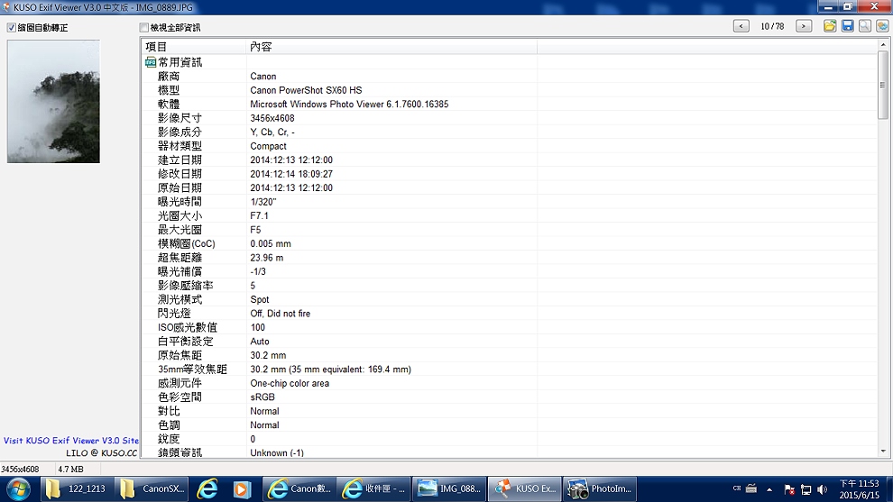Screen dimensions: 893x502
Task: Open an image file with the folder icon
Action: pyautogui.click(x=830, y=26)
